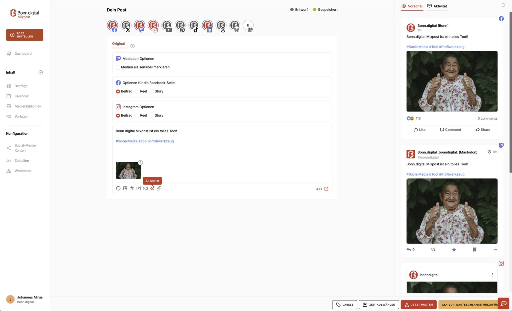Screen dimensions: 512x311
Task: Expand Inhalt section with plus icon
Action: [x=40, y=72]
